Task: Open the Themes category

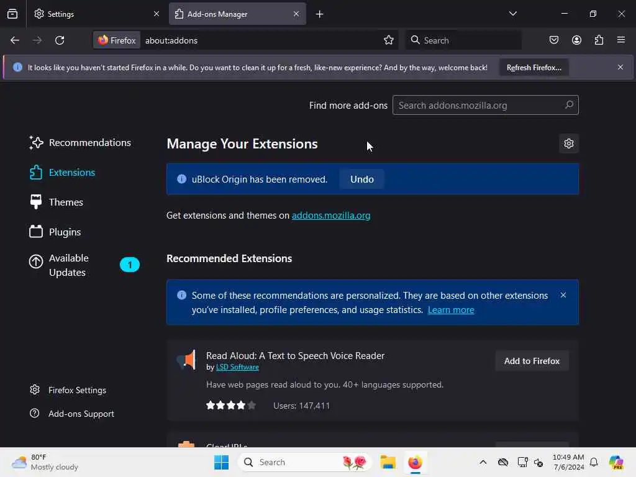Action: coord(57,202)
